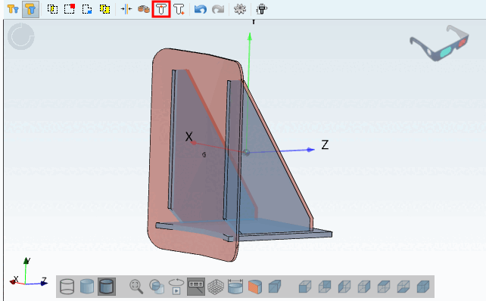Activate the symmetry plane arrows tool
The width and height of the screenshot is (486, 301).
[126, 9]
